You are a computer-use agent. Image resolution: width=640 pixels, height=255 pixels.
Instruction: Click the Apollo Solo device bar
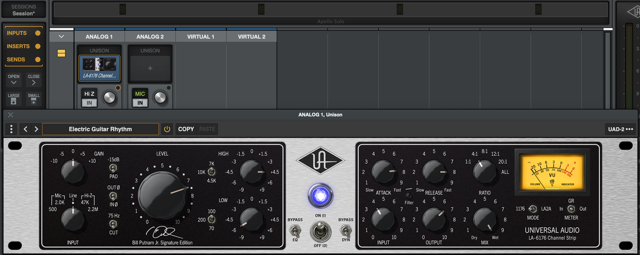click(330, 12)
